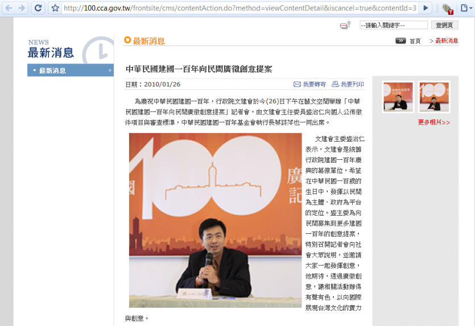Open the first photo thumbnail
Image resolution: width=475 pixels, height=326 pixels.
coord(398,97)
